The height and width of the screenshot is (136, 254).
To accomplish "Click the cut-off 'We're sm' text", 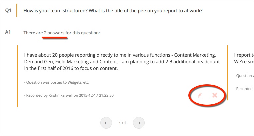I will (244, 62).
